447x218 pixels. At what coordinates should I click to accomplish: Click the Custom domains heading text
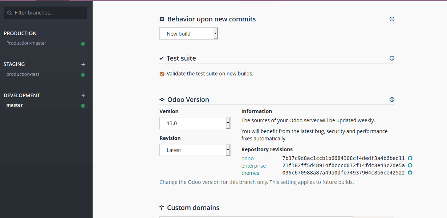click(x=193, y=208)
